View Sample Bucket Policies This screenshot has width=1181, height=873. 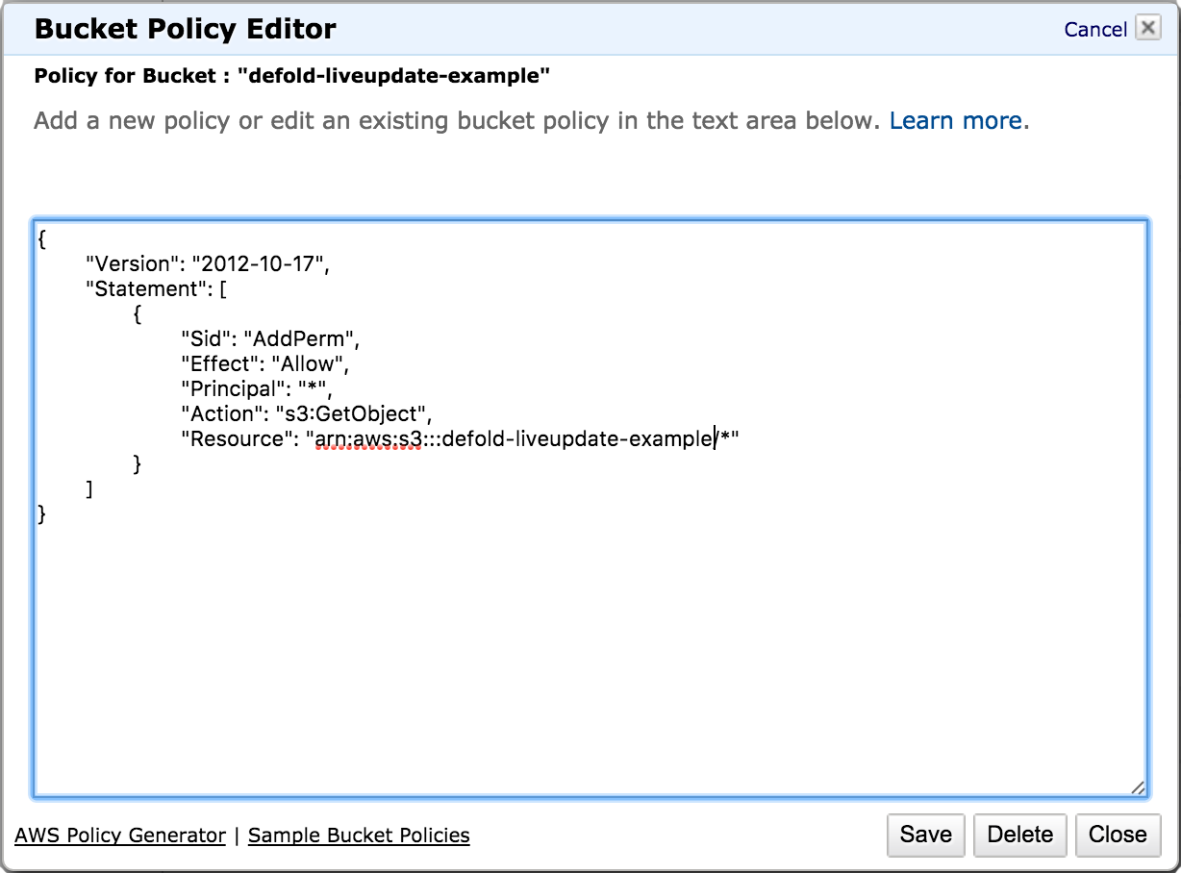[359, 836]
